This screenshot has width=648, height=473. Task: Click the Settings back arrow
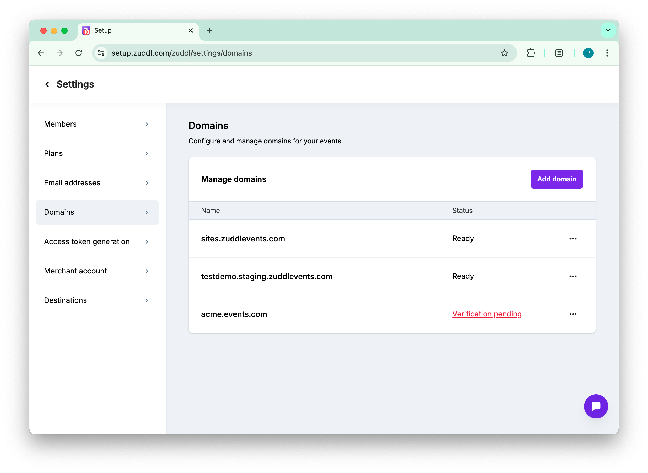pyautogui.click(x=47, y=84)
